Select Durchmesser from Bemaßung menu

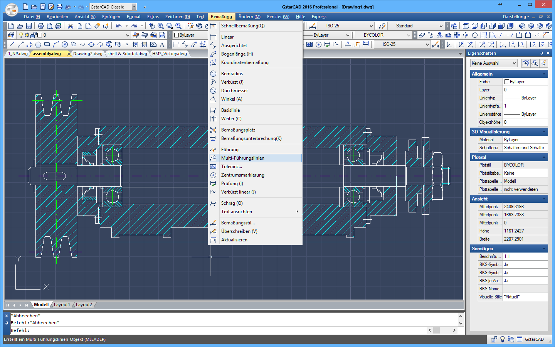[255, 91]
